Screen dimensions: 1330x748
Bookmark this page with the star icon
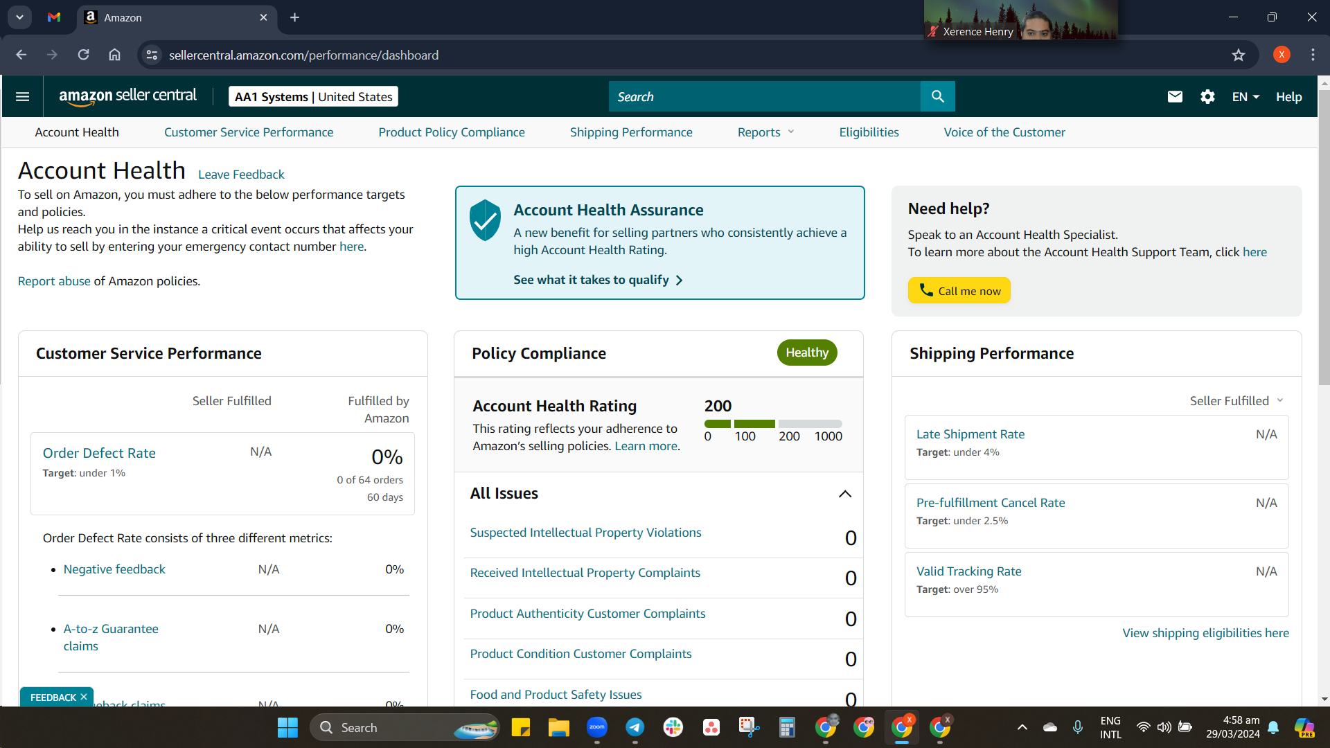click(x=1239, y=55)
